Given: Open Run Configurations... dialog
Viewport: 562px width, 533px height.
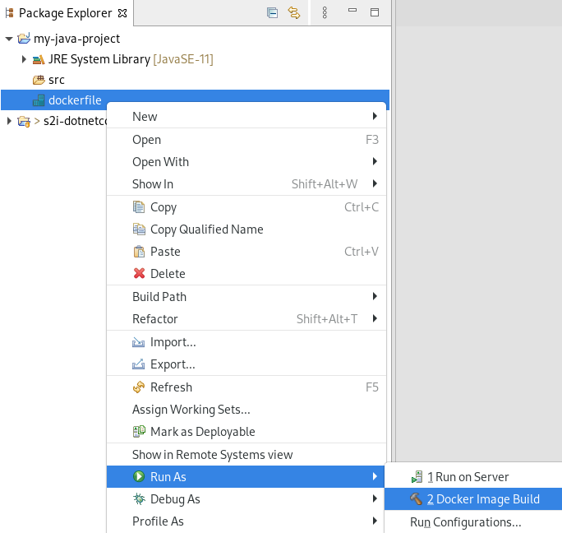Looking at the screenshot, I should coord(465,521).
